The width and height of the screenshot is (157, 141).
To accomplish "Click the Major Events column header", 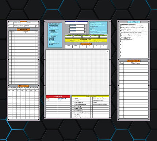I will click(x=135, y=63).
